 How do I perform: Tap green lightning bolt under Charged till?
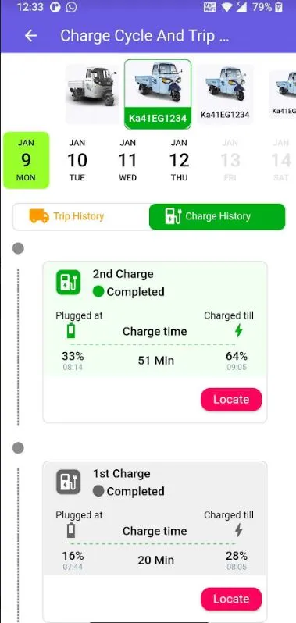pos(238,330)
